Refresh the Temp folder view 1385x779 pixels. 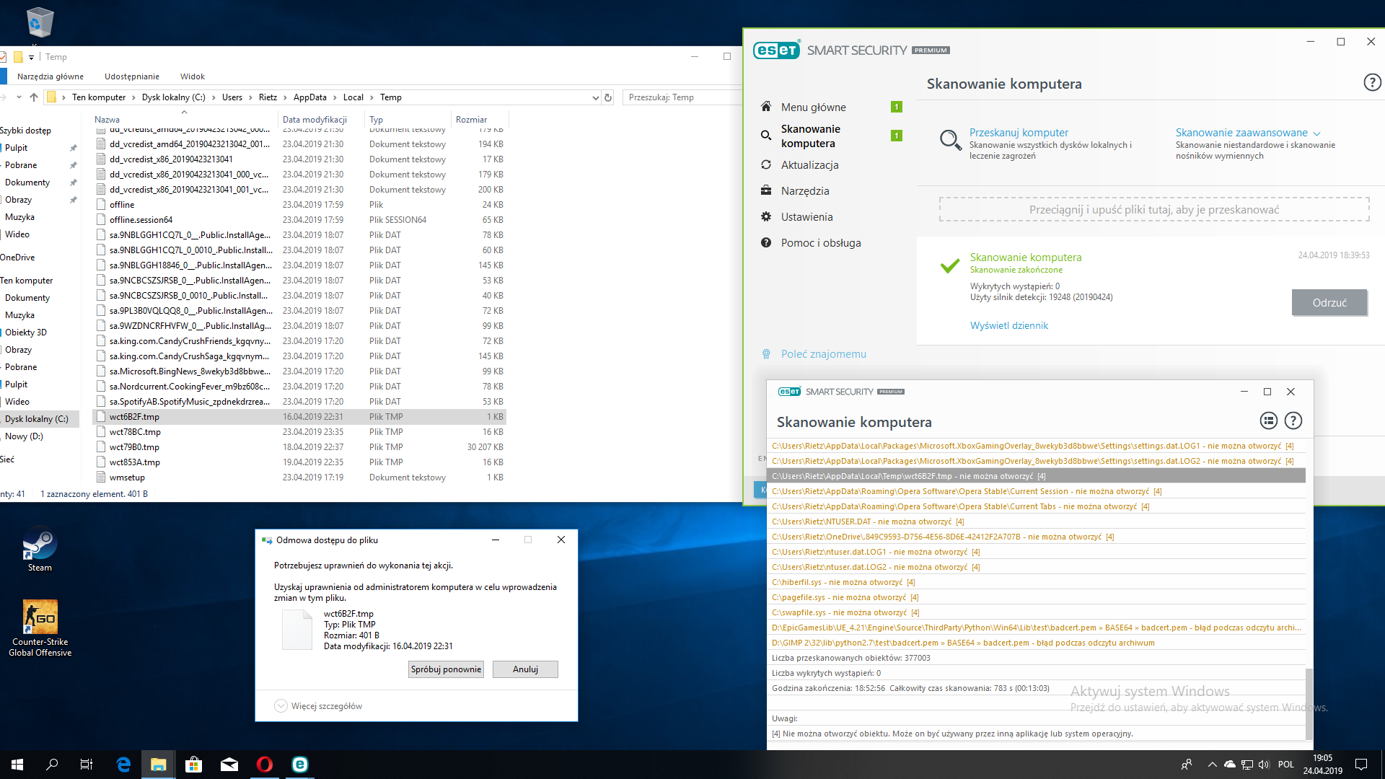[608, 97]
